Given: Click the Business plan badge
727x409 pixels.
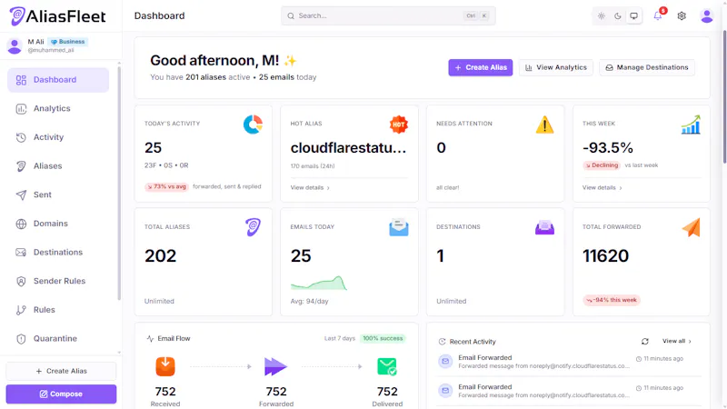Looking at the screenshot, I should [x=67, y=42].
